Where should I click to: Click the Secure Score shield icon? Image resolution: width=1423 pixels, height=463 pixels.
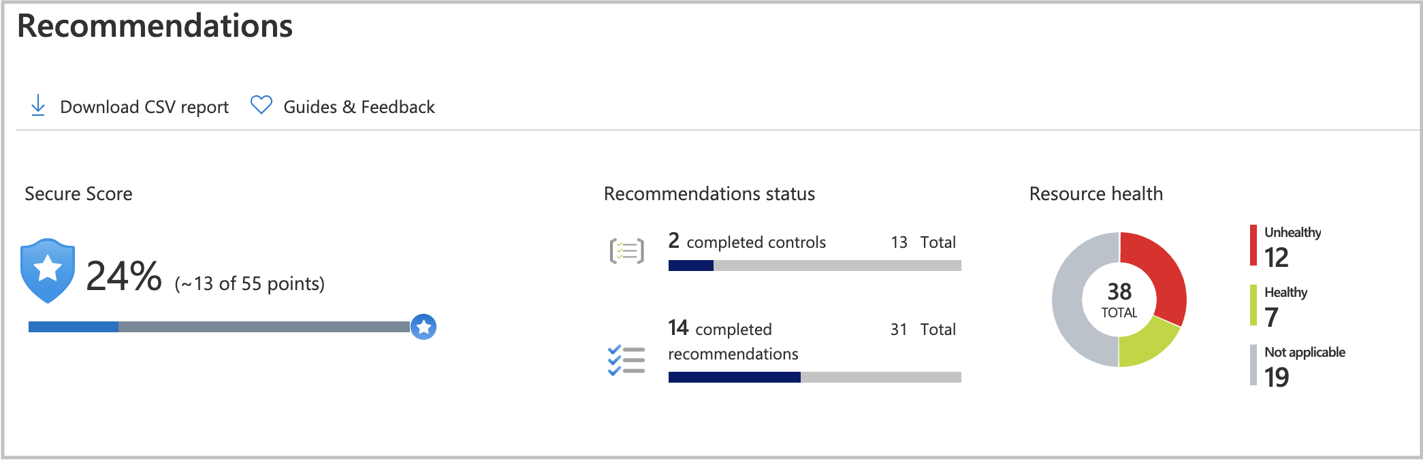pos(48,270)
